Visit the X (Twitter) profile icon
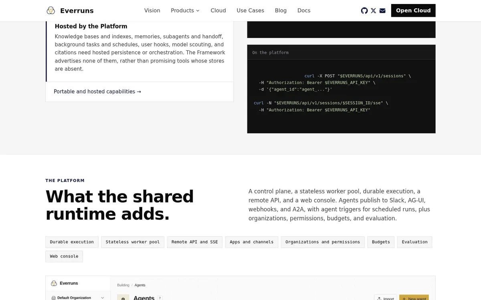The width and height of the screenshot is (481, 300). point(374,10)
